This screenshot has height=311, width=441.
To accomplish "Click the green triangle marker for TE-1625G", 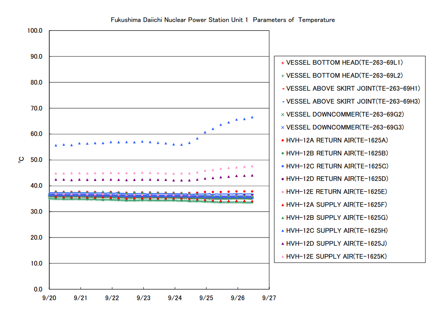I will tap(283, 218).
